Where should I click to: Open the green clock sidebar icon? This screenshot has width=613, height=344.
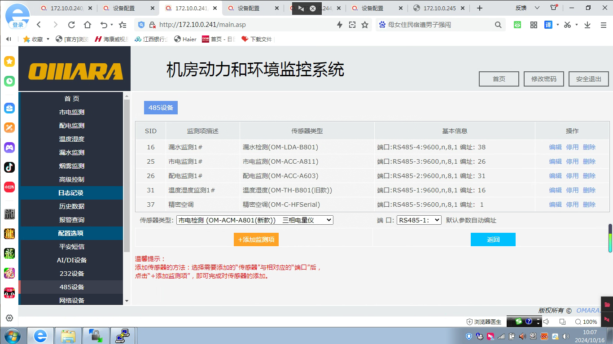pyautogui.click(x=9, y=81)
